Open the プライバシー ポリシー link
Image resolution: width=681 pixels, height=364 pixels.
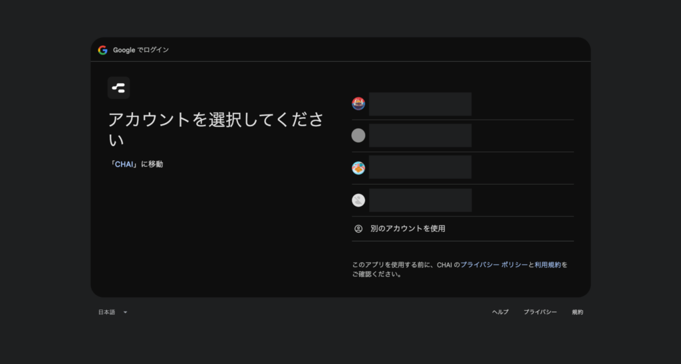494,264
